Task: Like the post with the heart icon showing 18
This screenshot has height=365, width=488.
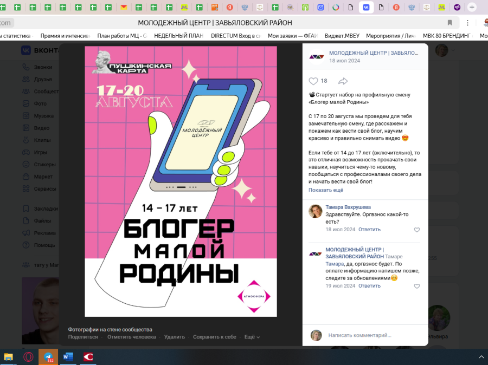Action: point(313,81)
